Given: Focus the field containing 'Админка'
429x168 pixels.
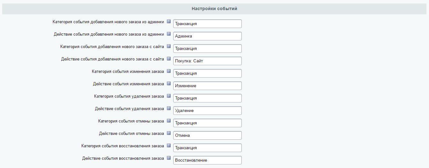Looking at the screenshot, I should click(x=207, y=36).
